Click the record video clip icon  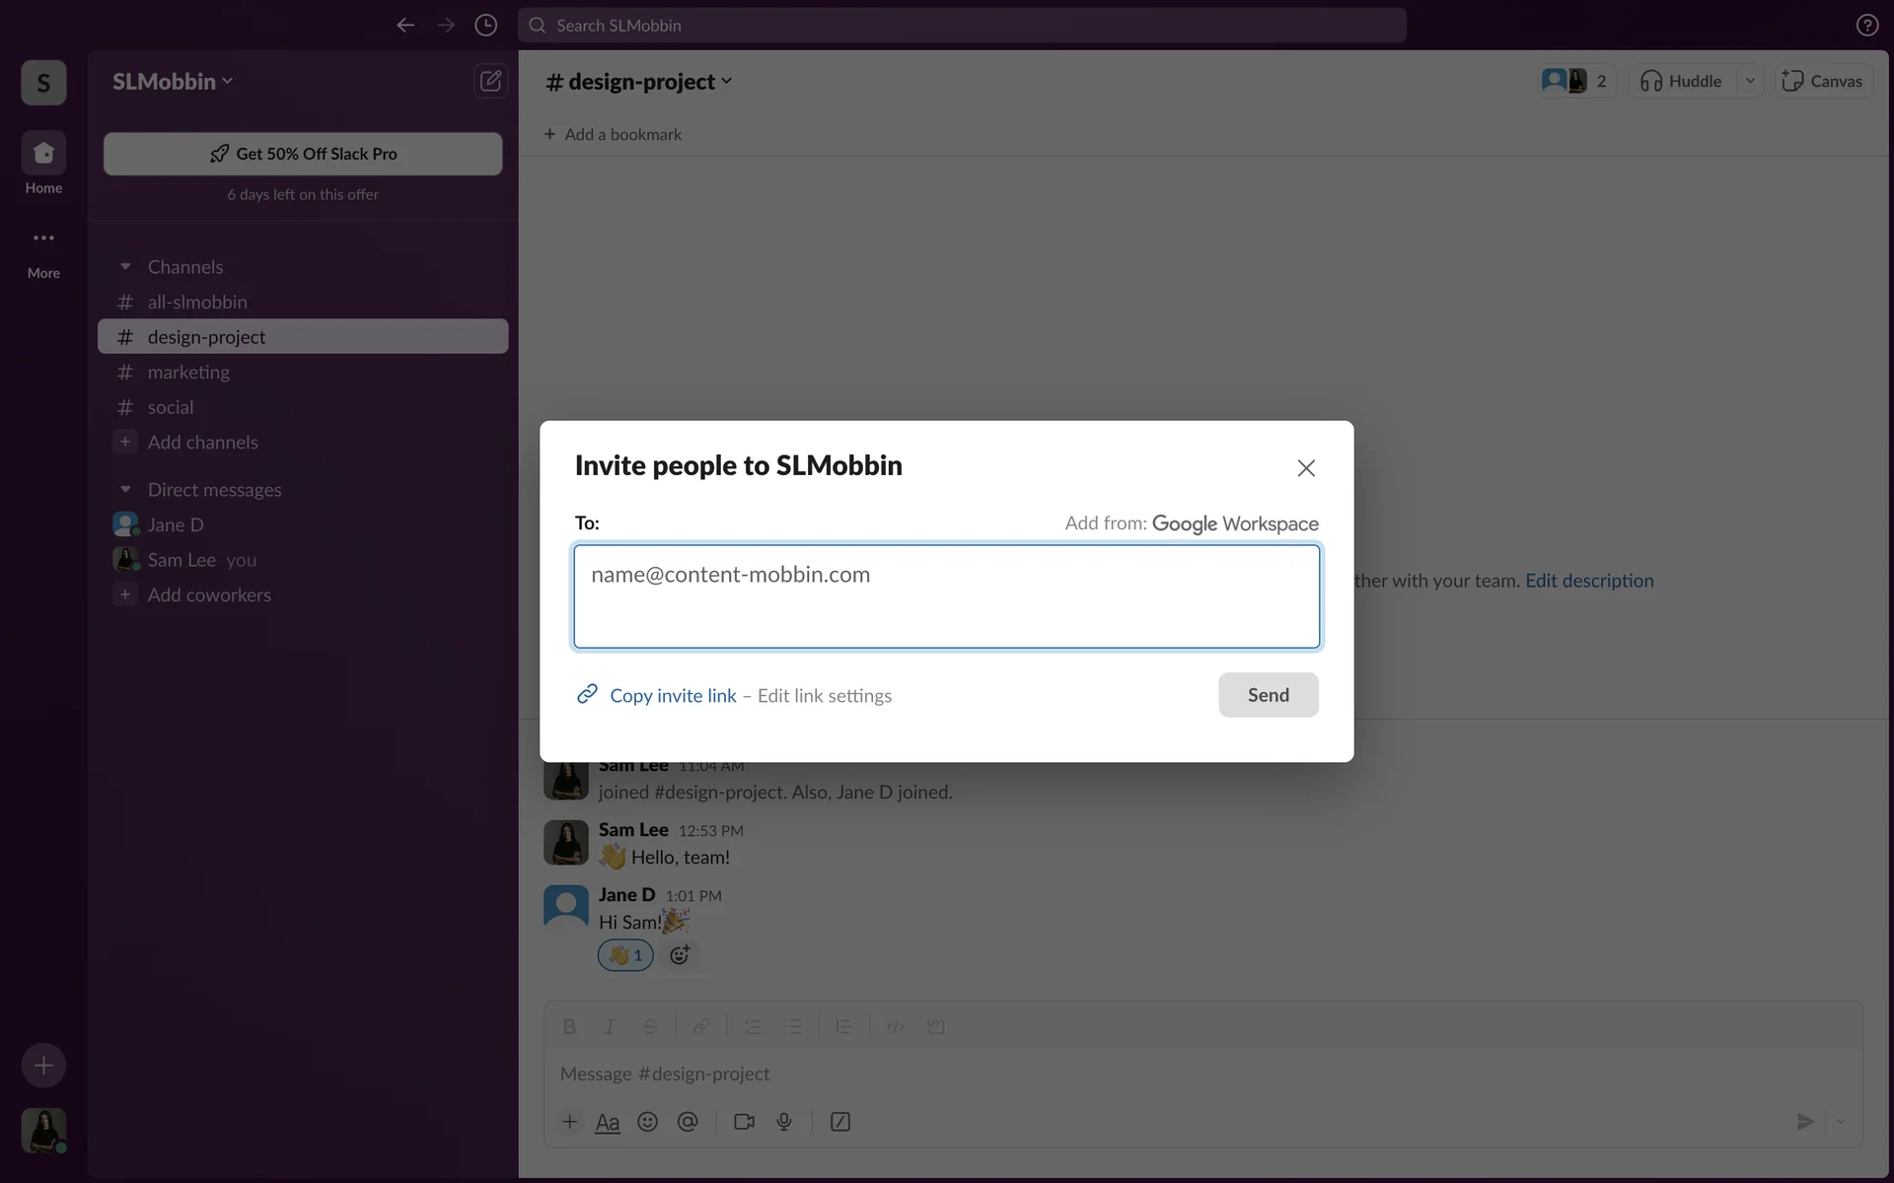click(744, 1122)
